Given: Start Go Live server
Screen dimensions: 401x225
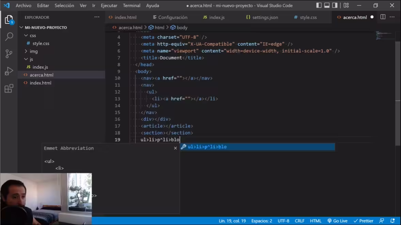Looking at the screenshot, I should pyautogui.click(x=337, y=221).
